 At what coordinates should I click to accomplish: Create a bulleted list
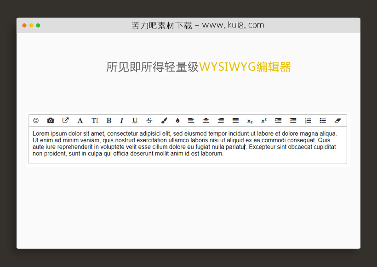tap(322, 120)
